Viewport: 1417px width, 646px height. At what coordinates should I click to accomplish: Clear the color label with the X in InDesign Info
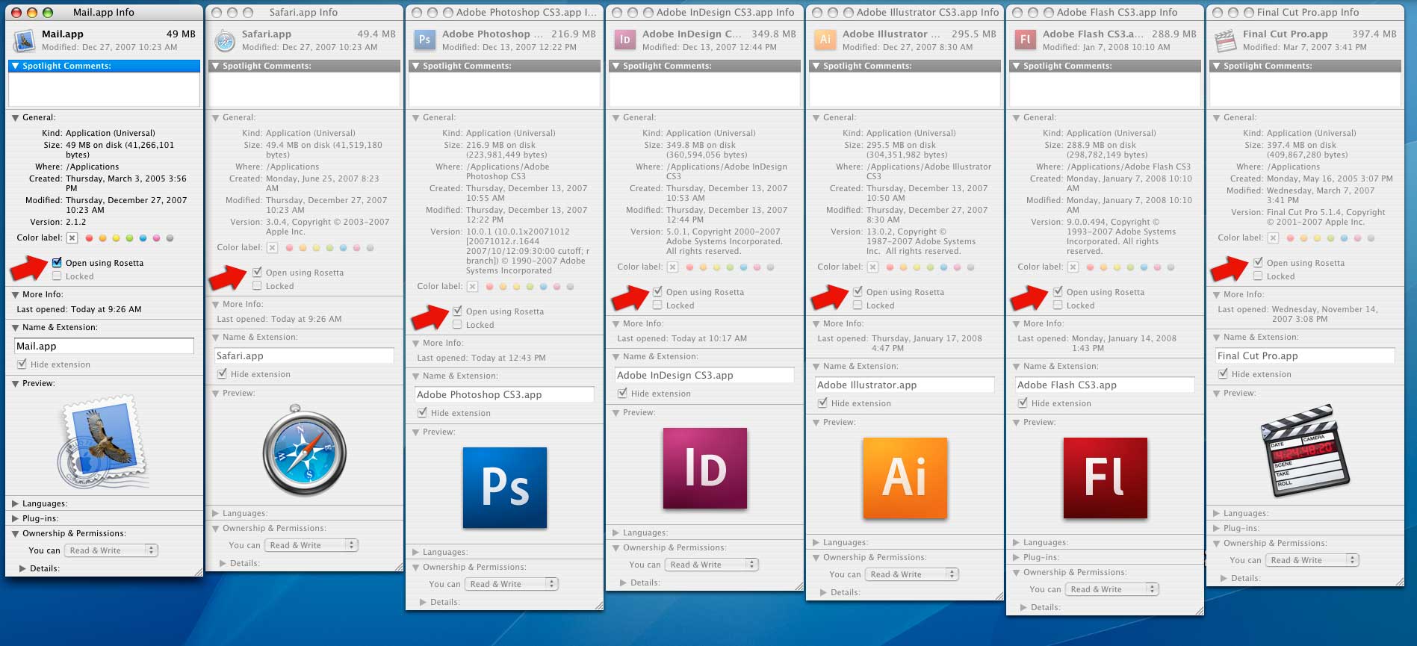[672, 267]
